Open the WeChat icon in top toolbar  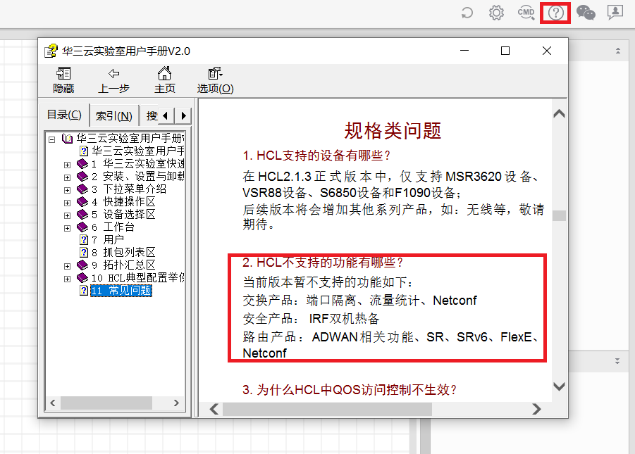586,13
